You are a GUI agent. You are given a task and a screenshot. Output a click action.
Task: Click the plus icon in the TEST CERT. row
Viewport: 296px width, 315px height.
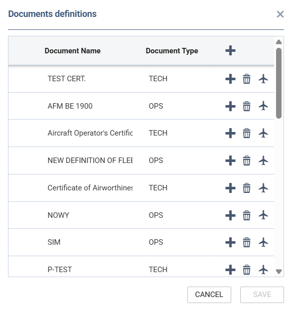[230, 79]
